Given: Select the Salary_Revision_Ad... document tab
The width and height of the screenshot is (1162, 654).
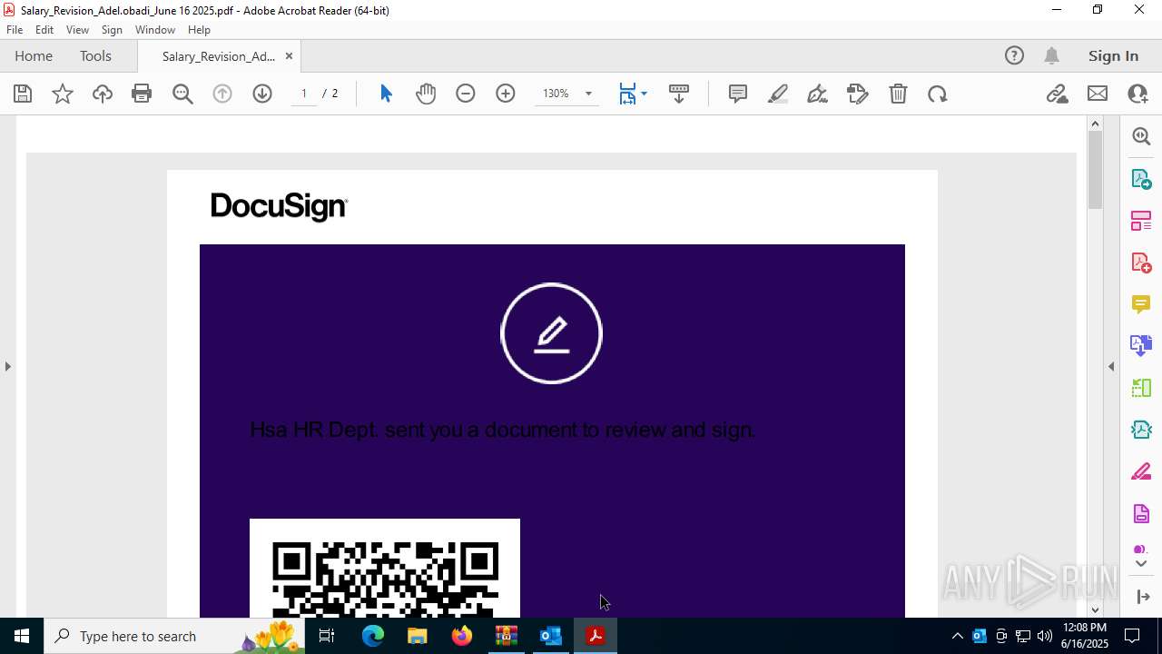Looking at the screenshot, I should click(x=218, y=56).
